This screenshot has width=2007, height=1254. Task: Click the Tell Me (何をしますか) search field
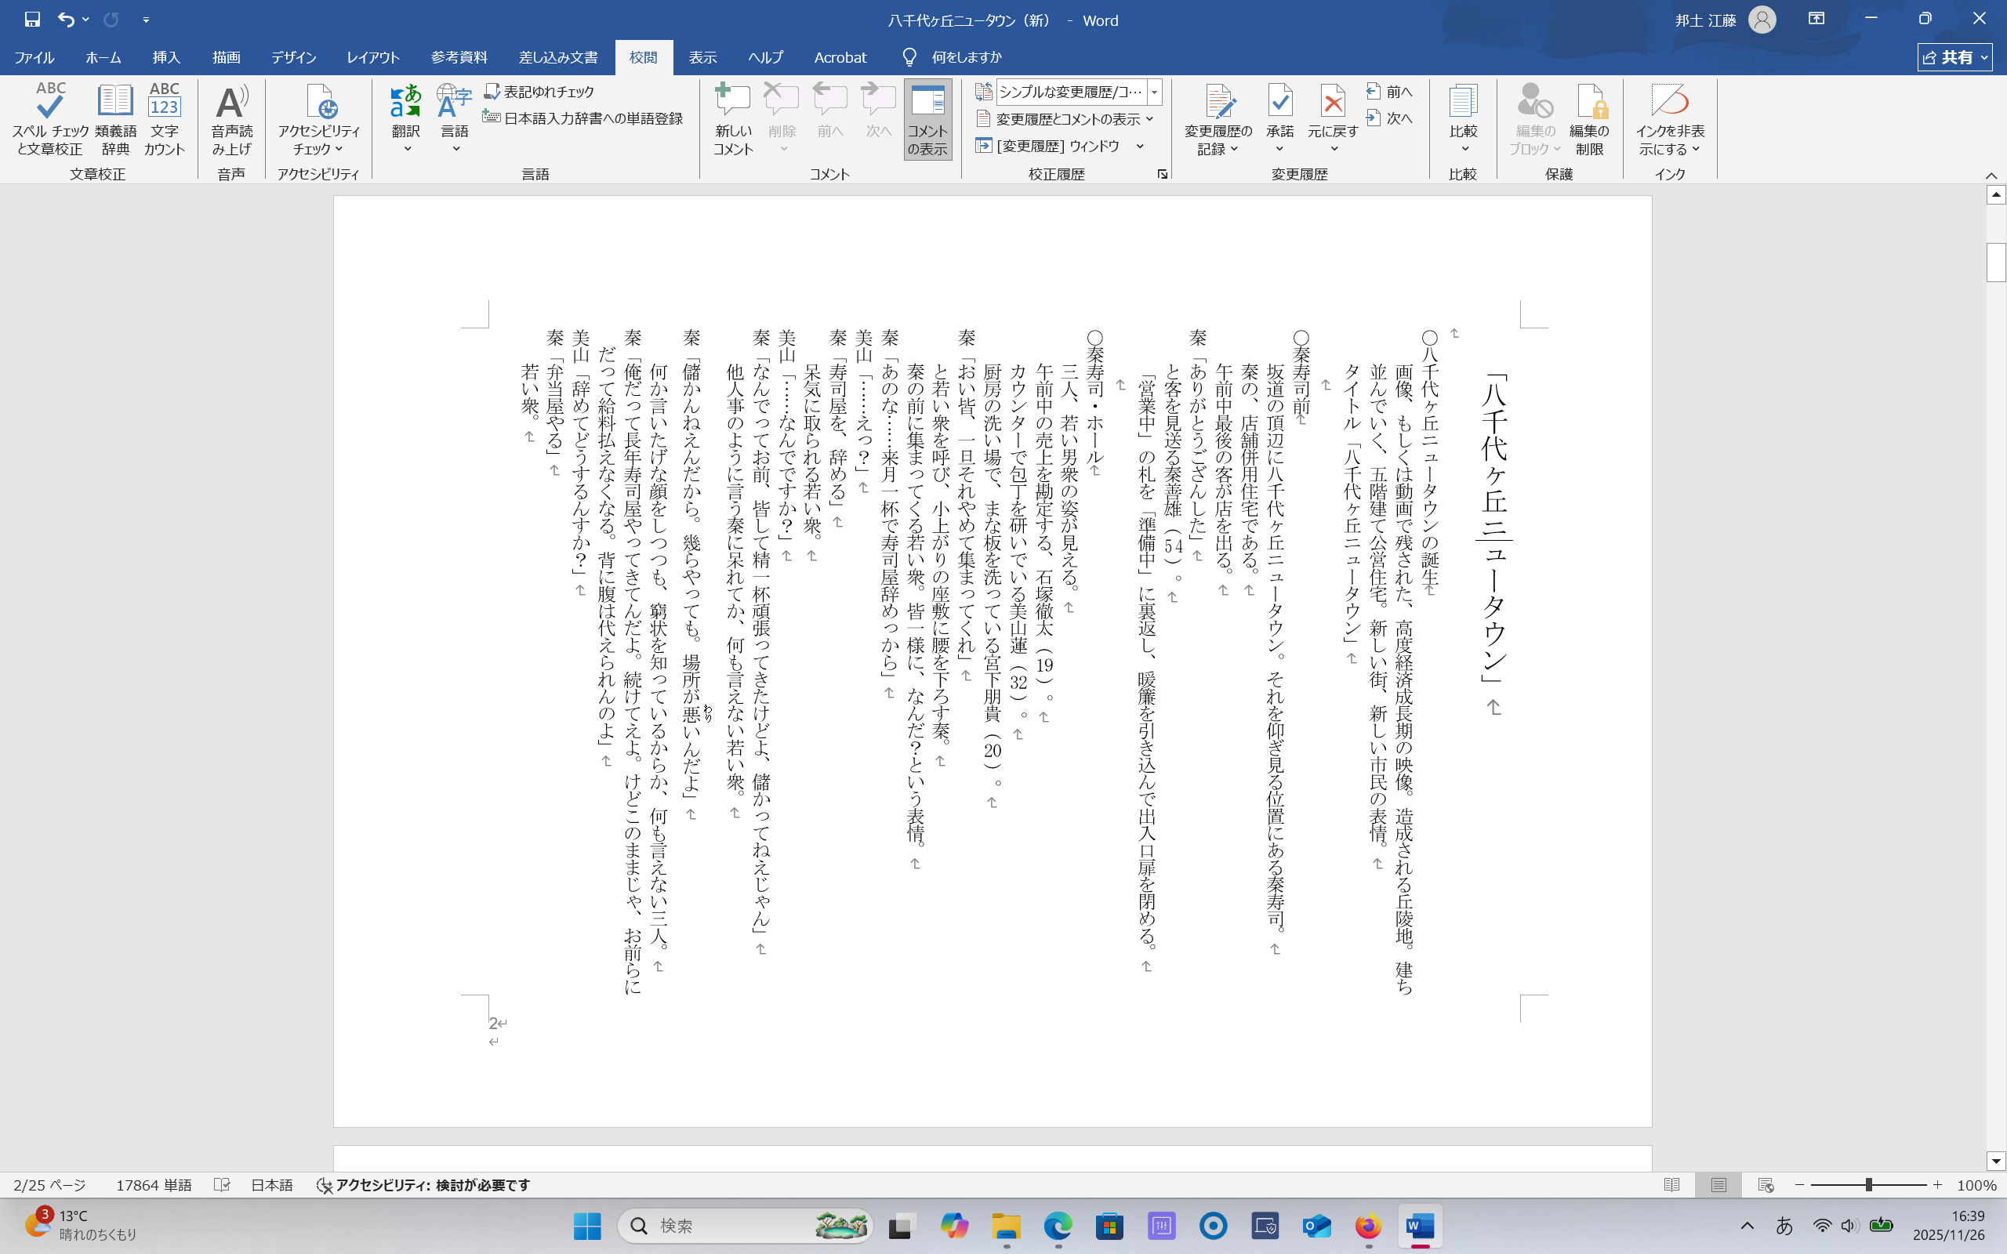966,57
